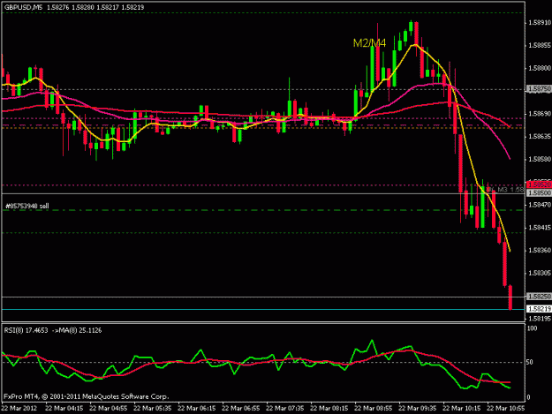552x414 pixels.
Task: Click the 1.58305 price axis label
Action: click(540, 273)
